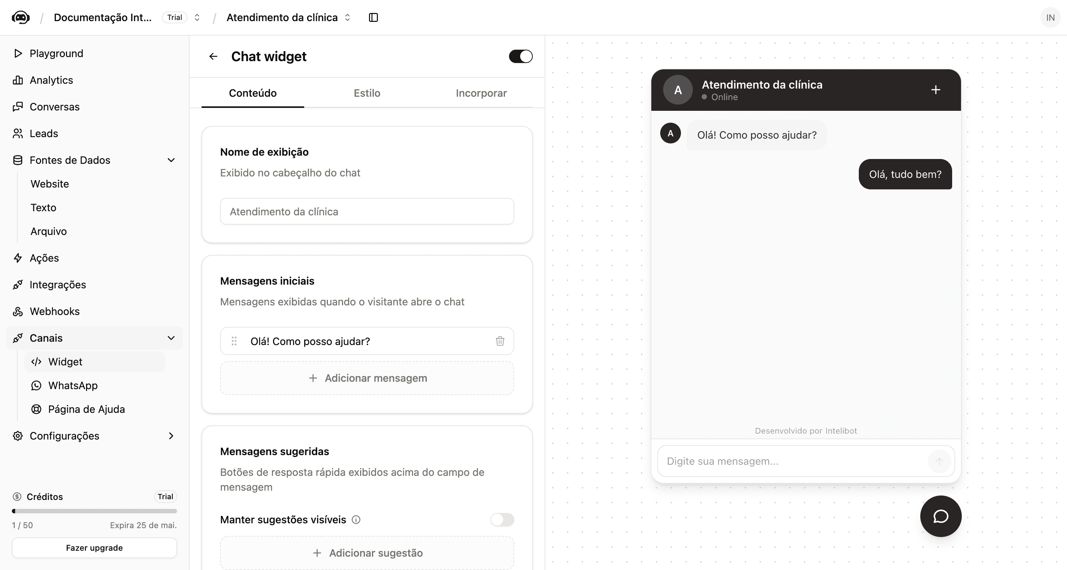Click the Widget code brackets icon
Screen dimensions: 1067x570
(36, 362)
